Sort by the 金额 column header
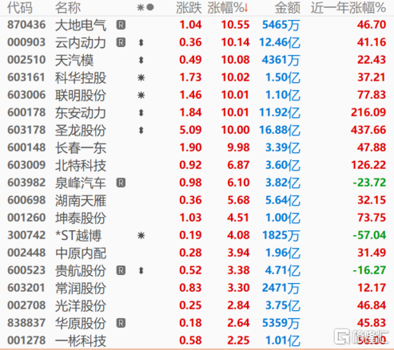This screenshot has height=350, width=394. click(288, 8)
